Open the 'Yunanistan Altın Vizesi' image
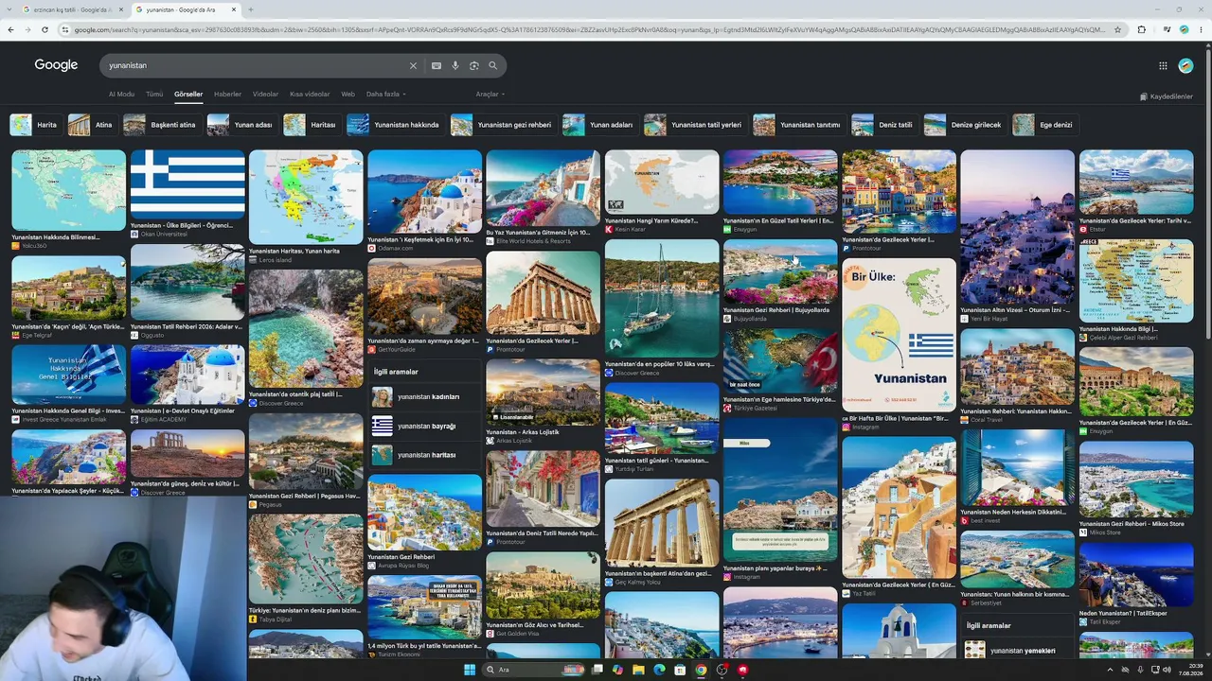 coord(1017,226)
